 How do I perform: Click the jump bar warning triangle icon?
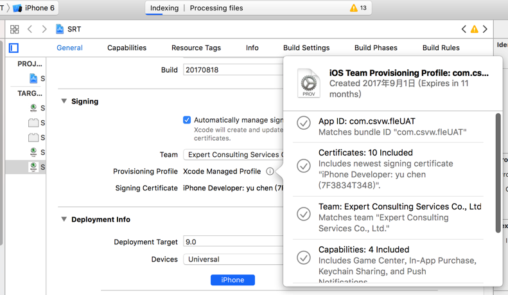[475, 29]
